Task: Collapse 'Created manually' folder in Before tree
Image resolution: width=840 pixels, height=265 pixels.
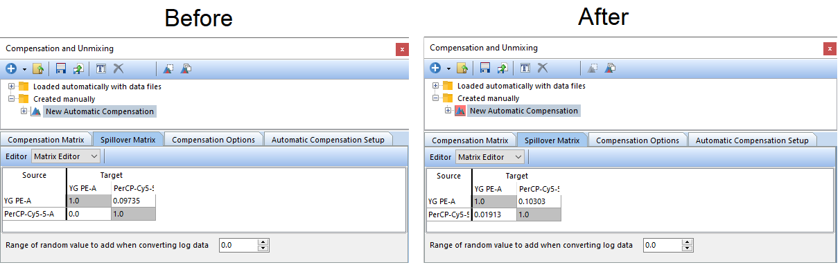Action: (x=12, y=99)
